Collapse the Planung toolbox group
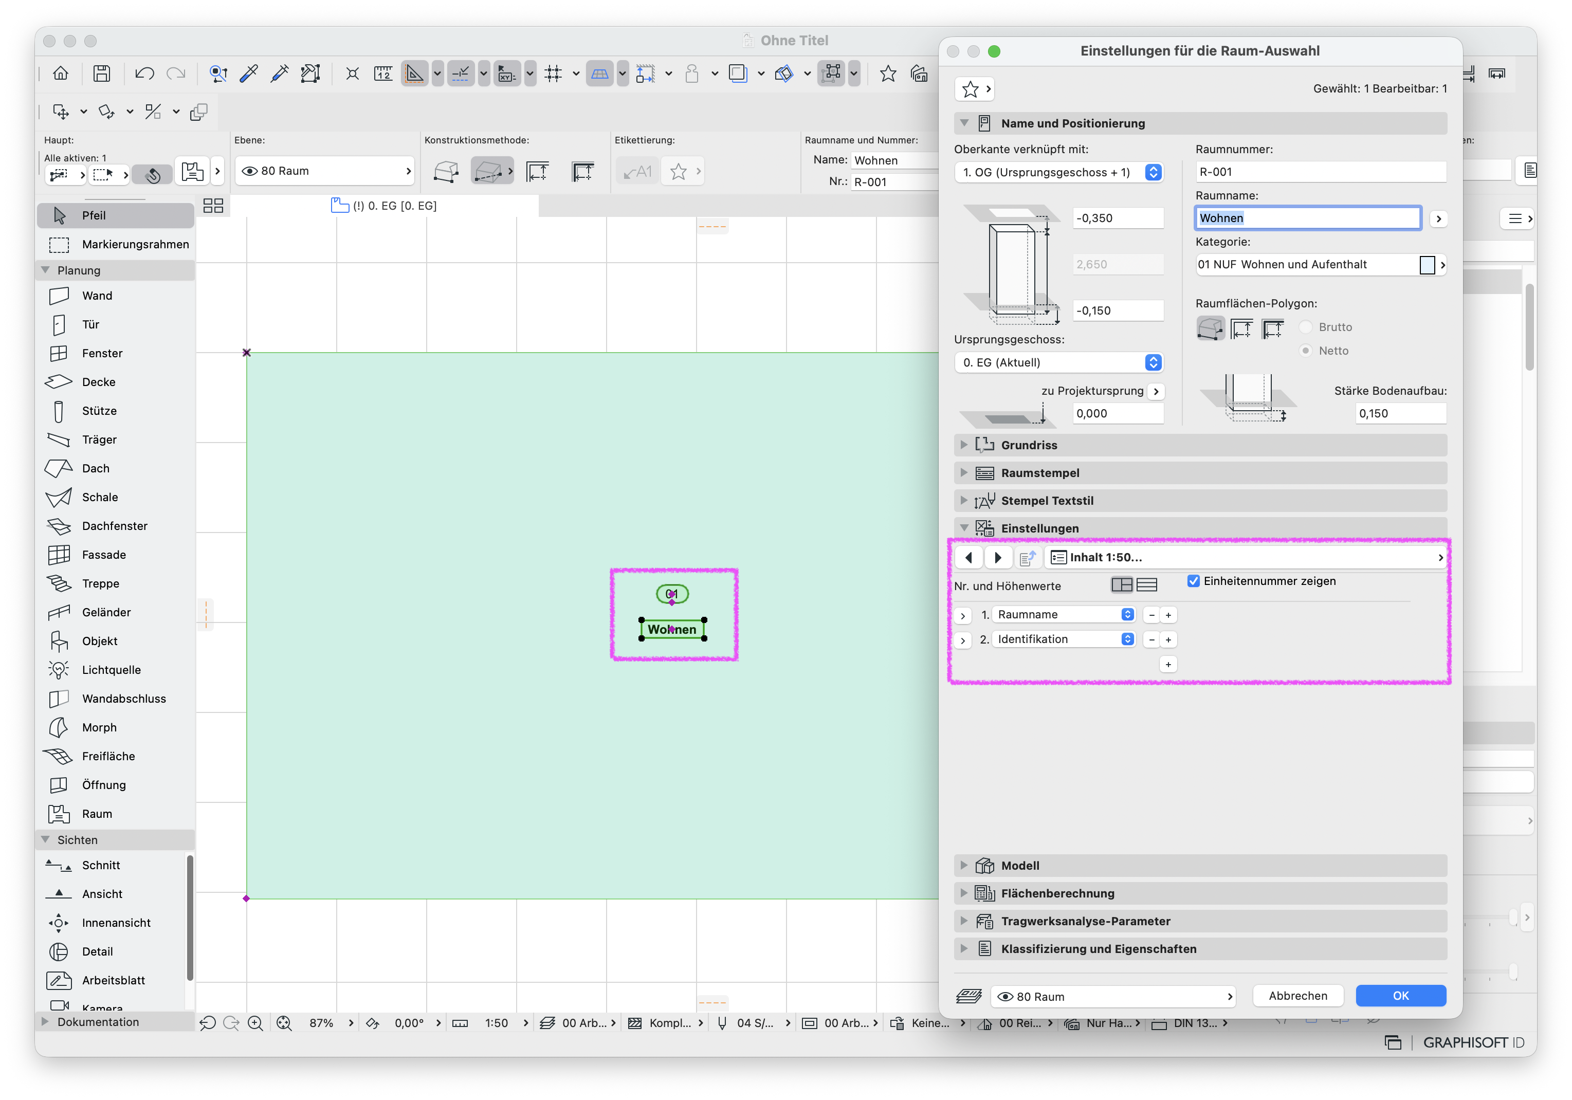Viewport: 1572px width, 1100px height. pos(45,270)
